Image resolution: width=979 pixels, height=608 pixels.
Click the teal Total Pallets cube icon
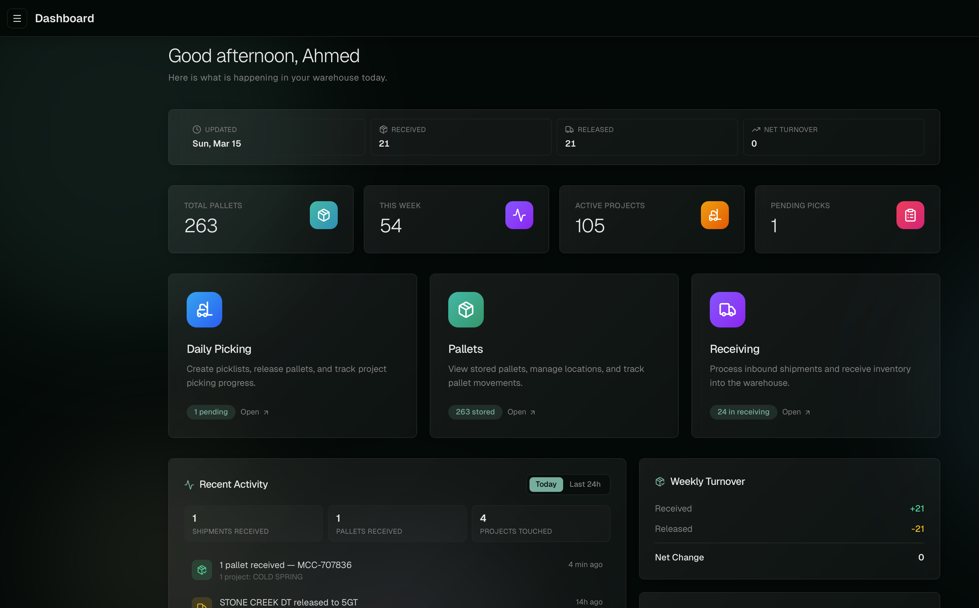323,215
